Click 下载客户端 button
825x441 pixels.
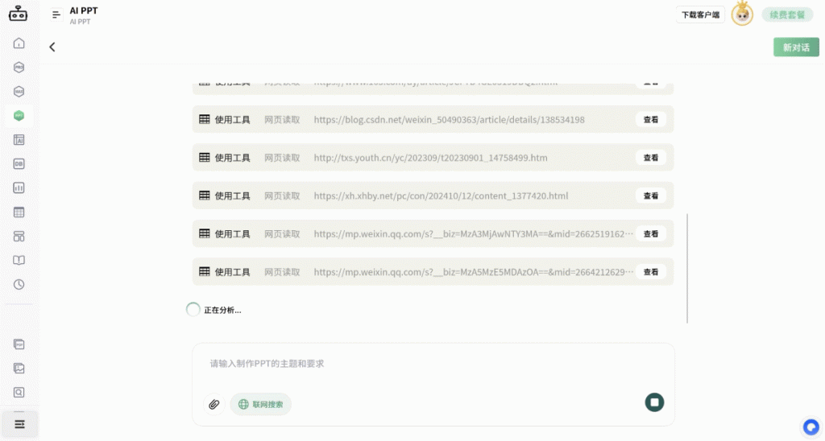[700, 14]
